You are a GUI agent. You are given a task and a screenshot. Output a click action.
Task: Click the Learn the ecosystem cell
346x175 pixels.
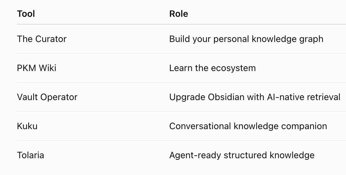click(x=212, y=68)
